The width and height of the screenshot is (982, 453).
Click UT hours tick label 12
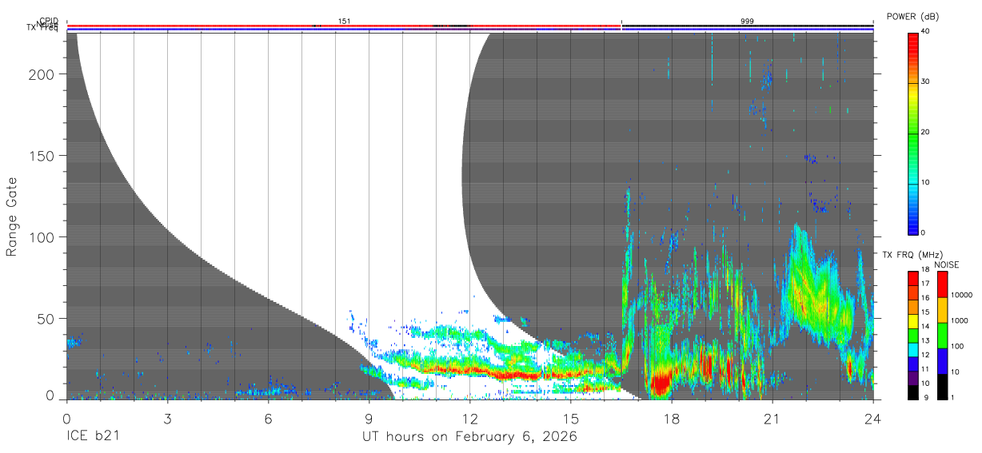(469, 418)
